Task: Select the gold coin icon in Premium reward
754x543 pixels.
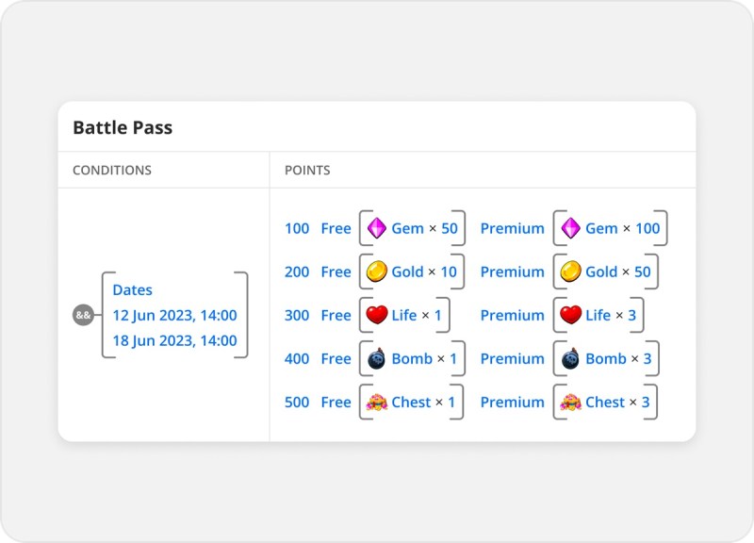Action: click(x=570, y=271)
